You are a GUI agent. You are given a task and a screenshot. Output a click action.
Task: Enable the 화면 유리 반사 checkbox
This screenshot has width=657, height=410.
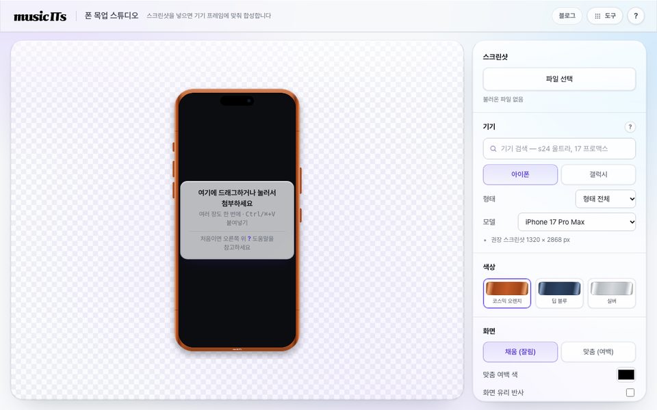tap(630, 392)
